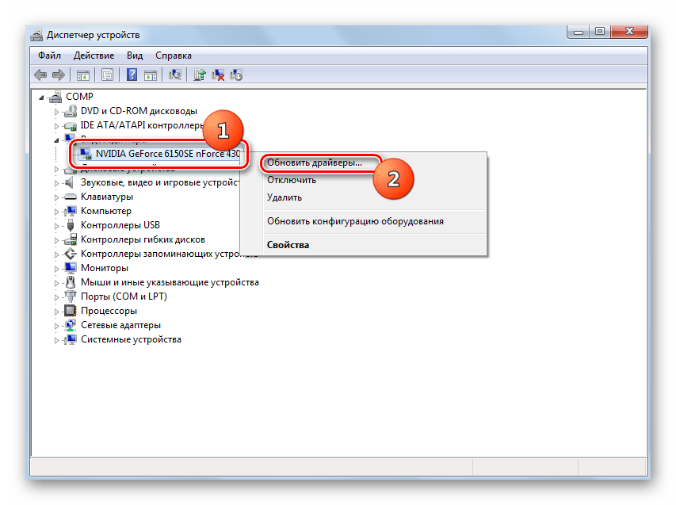The height and width of the screenshot is (505, 676).
Task: Open the Справка menu
Action: click(174, 55)
